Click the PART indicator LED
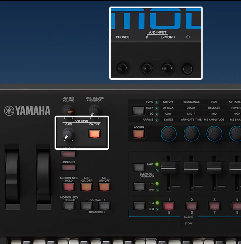The width and height of the screenshot is (241, 244). [x=157, y=164]
